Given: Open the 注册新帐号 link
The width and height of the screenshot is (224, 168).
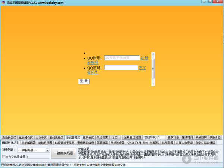Looking at the screenshot, I should (x=144, y=58).
